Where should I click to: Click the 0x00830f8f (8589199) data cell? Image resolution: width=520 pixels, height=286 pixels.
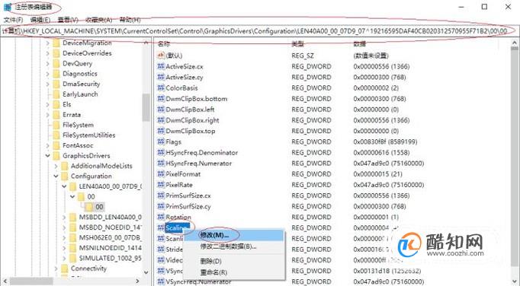(x=385, y=141)
